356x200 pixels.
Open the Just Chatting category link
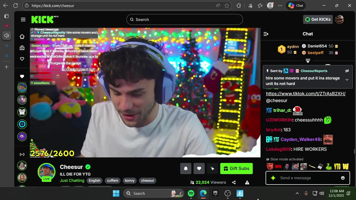coord(72,181)
